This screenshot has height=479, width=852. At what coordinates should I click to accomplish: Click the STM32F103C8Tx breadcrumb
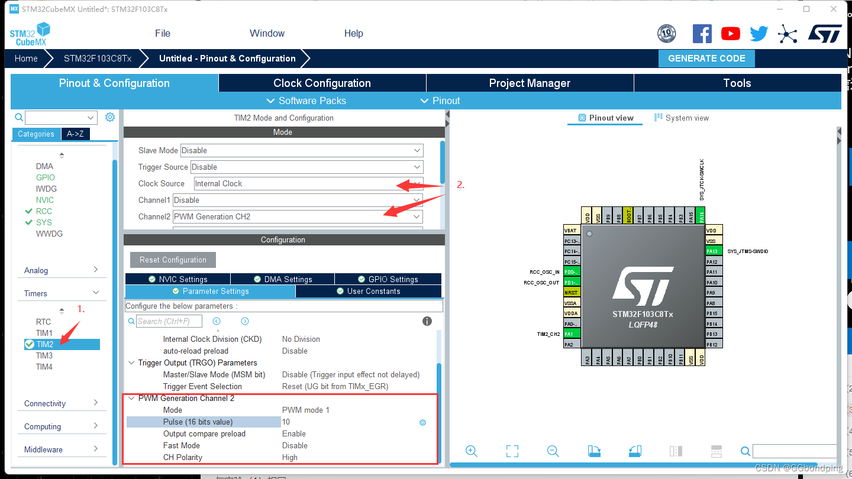(x=98, y=58)
